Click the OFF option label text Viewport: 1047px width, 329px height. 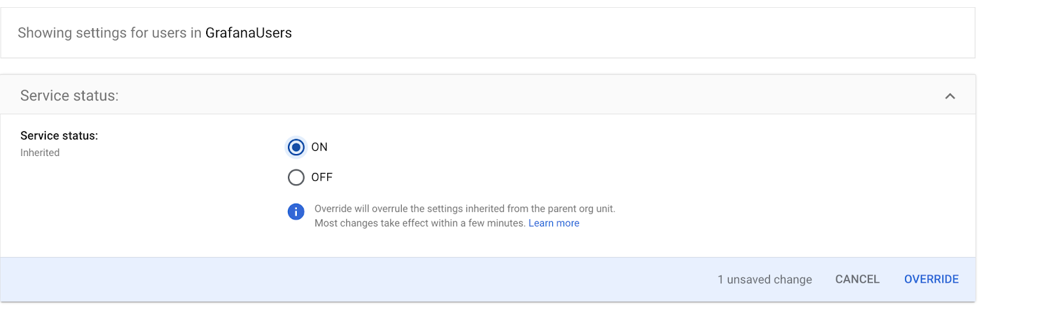click(322, 178)
